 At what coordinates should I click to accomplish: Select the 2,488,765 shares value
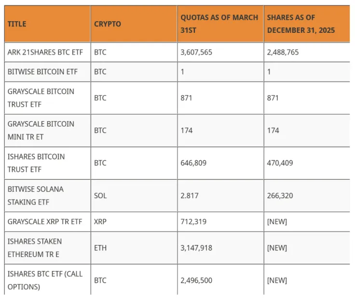tap(283, 52)
